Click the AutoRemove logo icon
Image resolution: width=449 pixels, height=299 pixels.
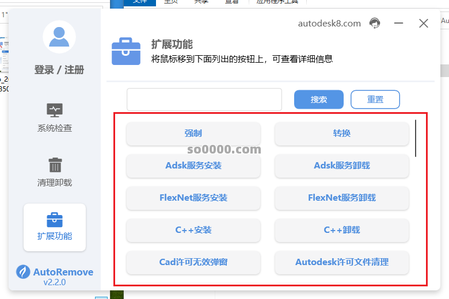pos(23,271)
